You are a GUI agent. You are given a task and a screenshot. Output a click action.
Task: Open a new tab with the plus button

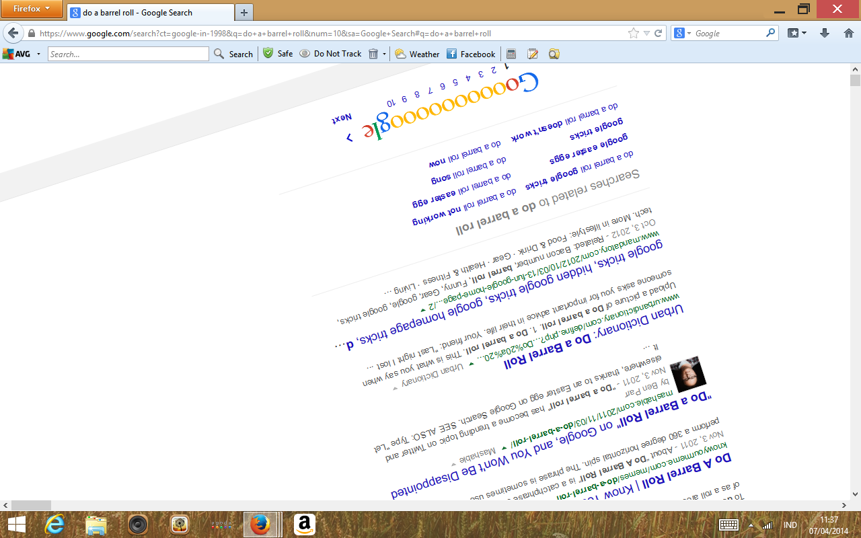(244, 12)
